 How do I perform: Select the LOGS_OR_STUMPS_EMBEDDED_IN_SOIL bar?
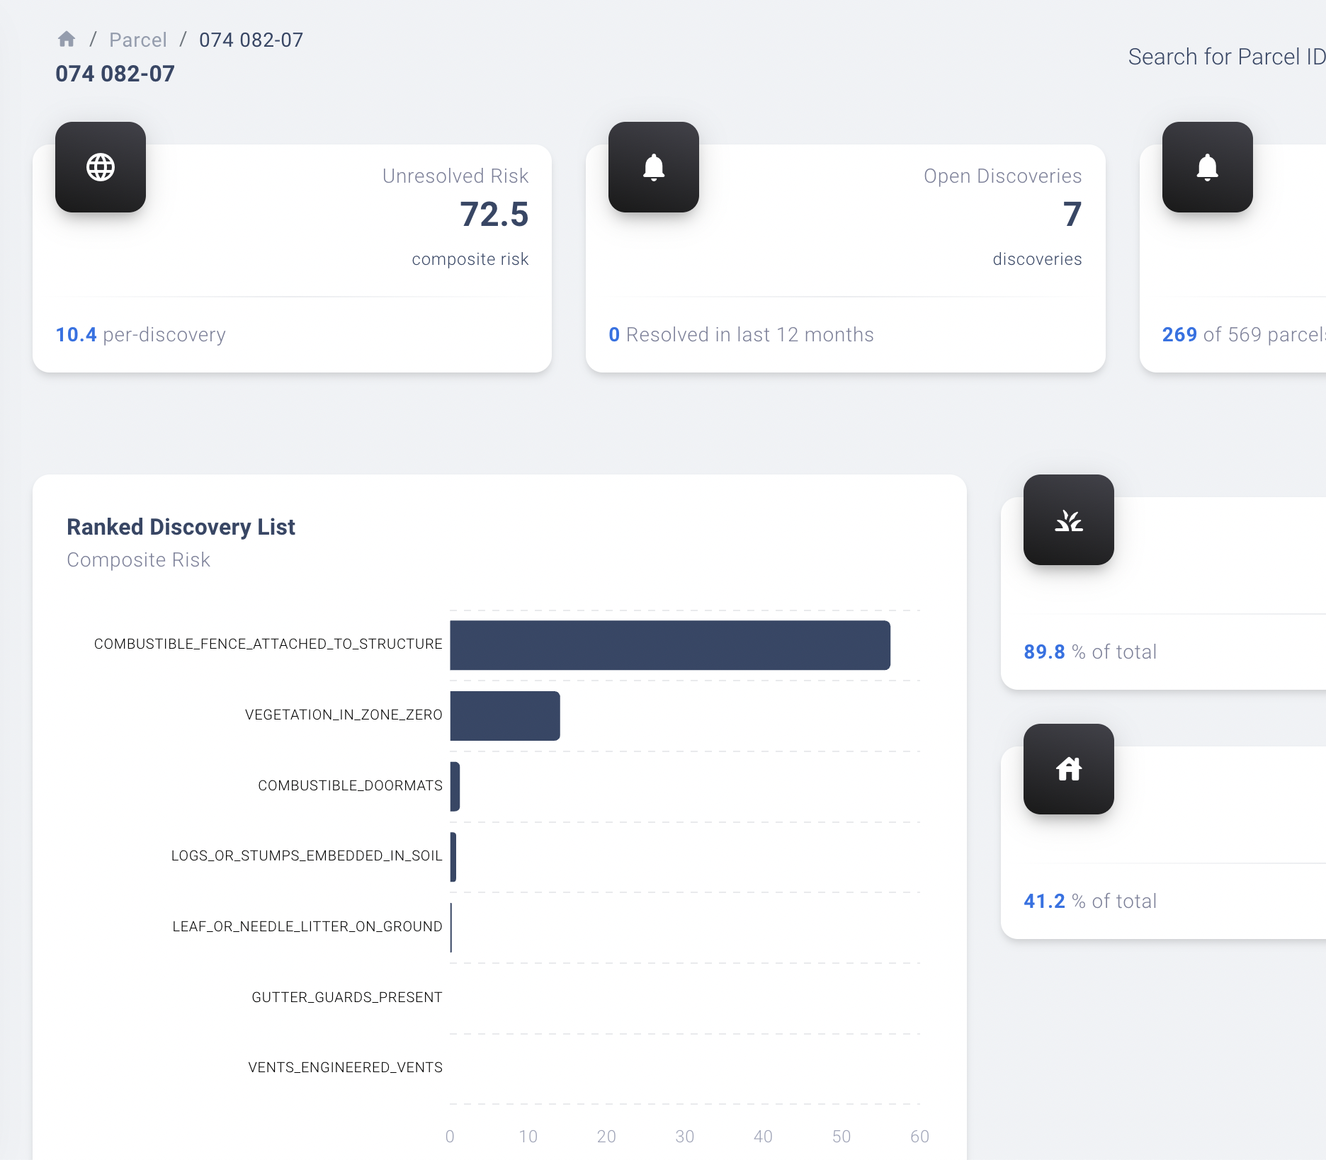tap(453, 857)
